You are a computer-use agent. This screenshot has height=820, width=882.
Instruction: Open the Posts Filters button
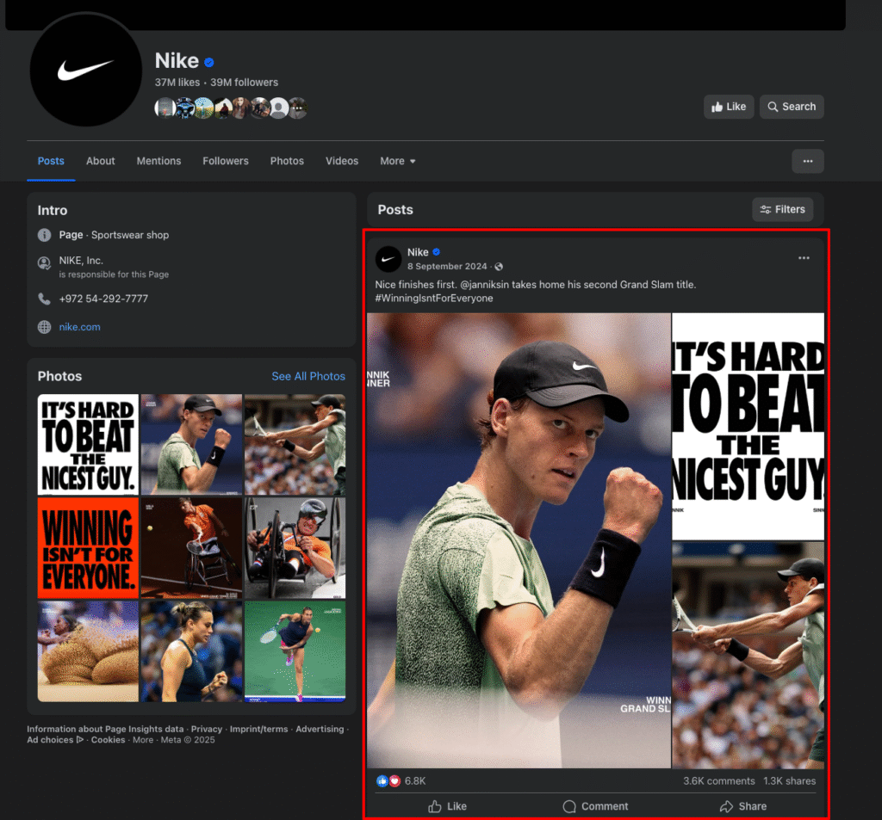[782, 210]
